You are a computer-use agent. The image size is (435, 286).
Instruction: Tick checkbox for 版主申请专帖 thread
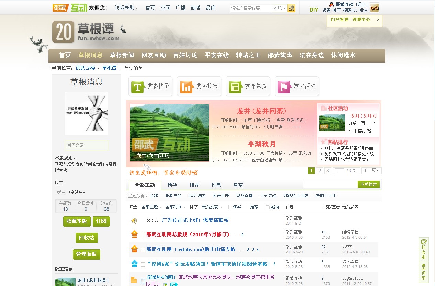click(143, 250)
